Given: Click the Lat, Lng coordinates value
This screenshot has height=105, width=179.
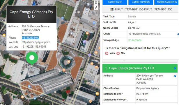Looking at the screenshot, I should [x=34, y=47].
